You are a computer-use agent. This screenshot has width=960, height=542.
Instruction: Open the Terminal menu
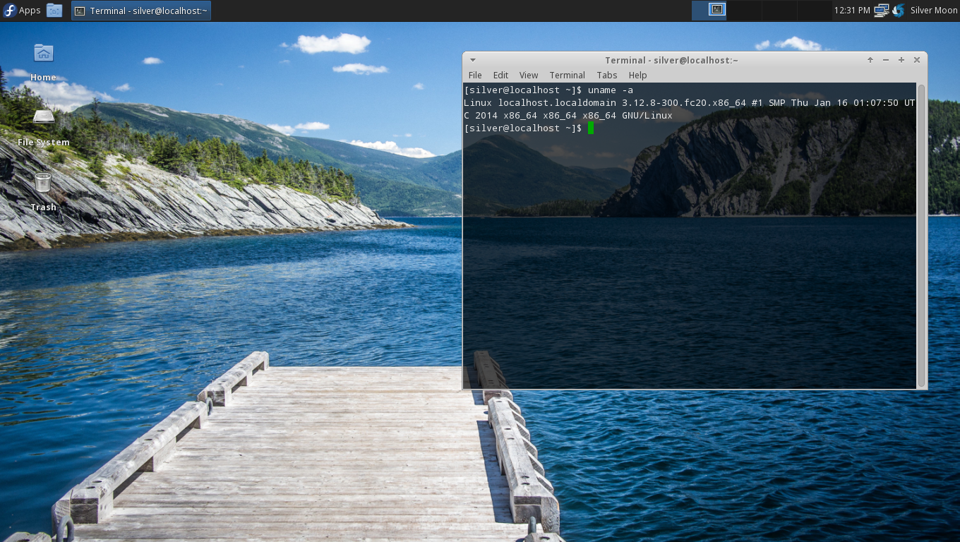[x=567, y=75]
